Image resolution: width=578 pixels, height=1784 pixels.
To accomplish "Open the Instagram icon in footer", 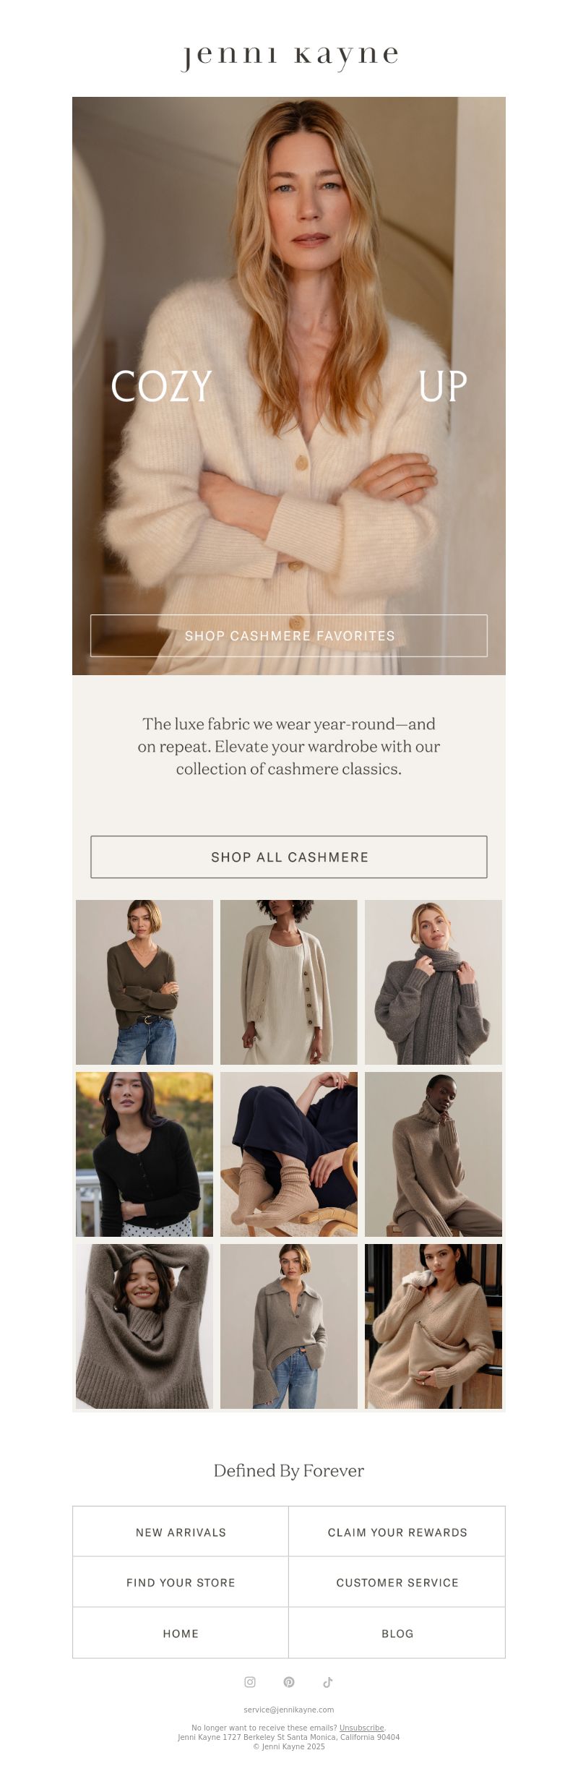I will [250, 1682].
